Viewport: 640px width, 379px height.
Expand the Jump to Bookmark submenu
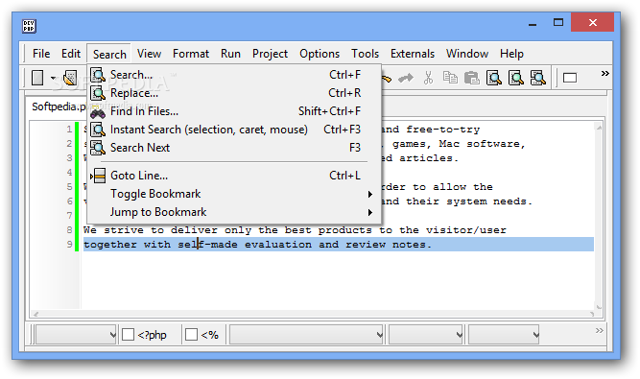tap(235, 212)
